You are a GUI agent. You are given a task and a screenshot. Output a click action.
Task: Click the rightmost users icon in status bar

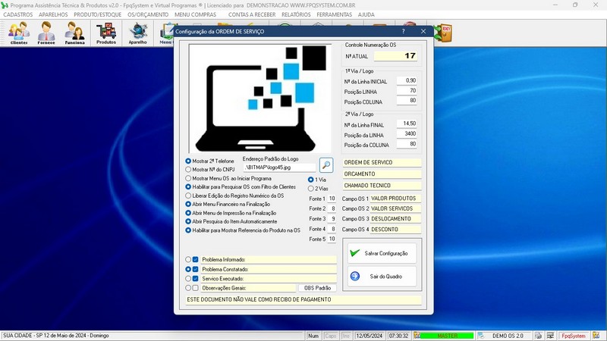[x=596, y=336]
